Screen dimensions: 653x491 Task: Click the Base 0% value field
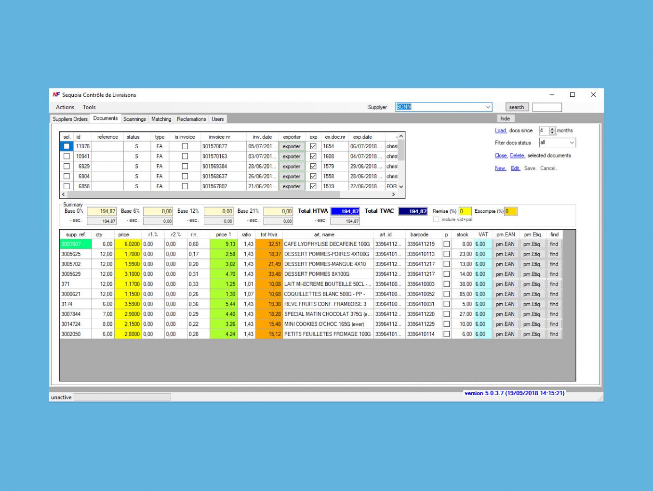pyautogui.click(x=102, y=211)
